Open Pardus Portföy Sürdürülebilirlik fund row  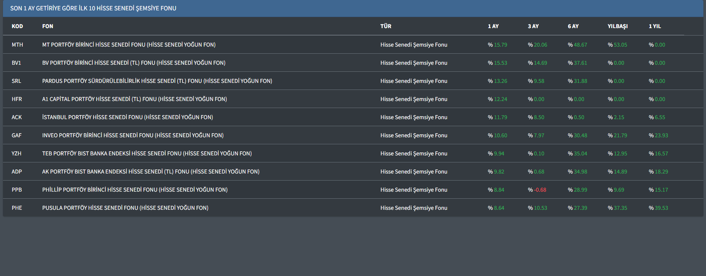click(x=157, y=81)
